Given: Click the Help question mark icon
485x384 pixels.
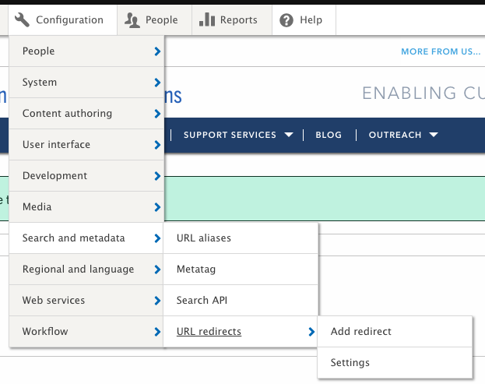Looking at the screenshot, I should (x=286, y=20).
